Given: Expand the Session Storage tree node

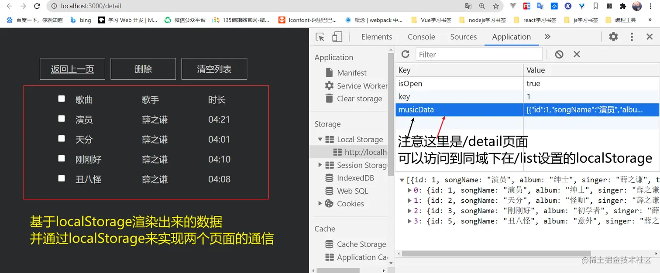Looking at the screenshot, I should tap(320, 165).
